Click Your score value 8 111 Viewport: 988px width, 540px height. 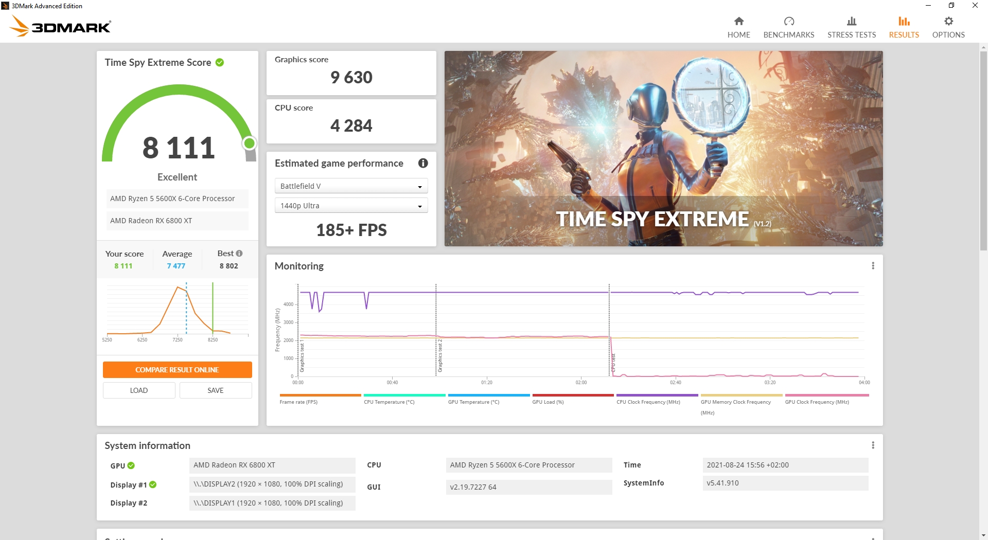123,266
